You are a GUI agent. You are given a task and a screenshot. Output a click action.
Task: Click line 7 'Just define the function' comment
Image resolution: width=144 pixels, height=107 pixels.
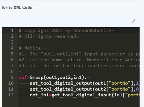coord(79,65)
